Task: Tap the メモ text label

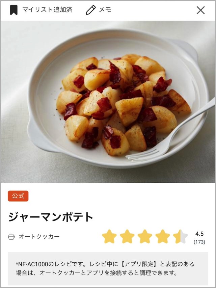Action: click(105, 10)
